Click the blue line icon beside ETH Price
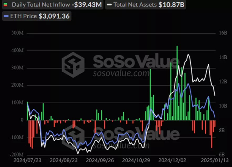232x167 pixels. 6,16
